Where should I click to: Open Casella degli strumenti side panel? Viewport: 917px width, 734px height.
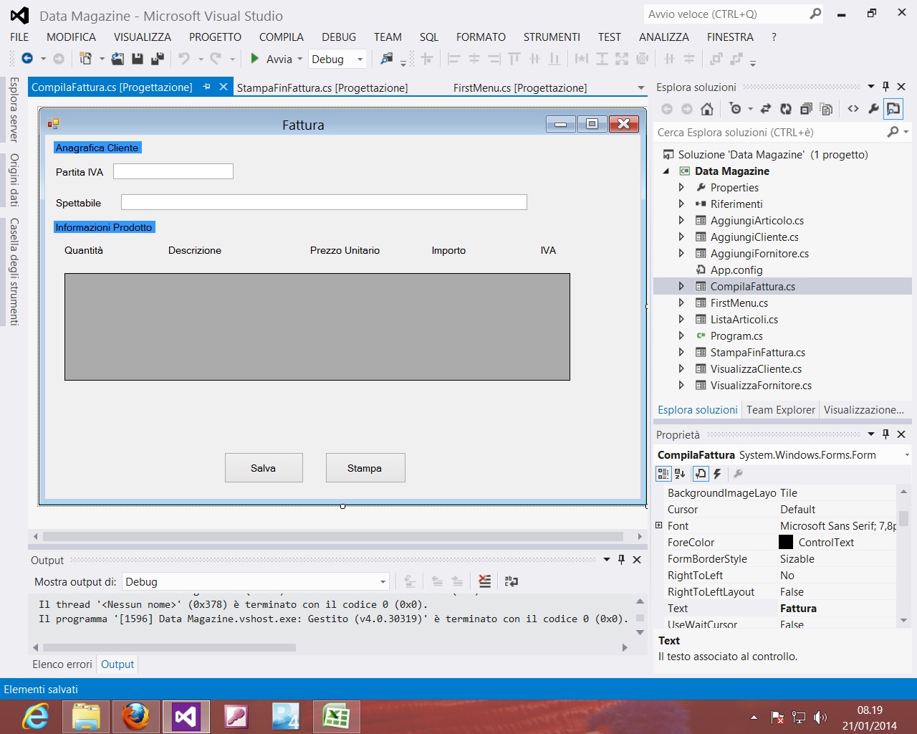tap(14, 272)
